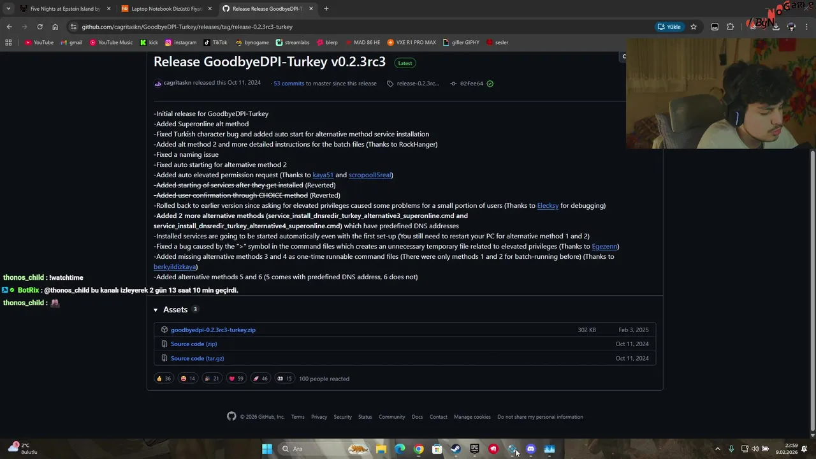The width and height of the screenshot is (816, 459).
Task: Open commit 02fee64 link
Action: coord(472,84)
